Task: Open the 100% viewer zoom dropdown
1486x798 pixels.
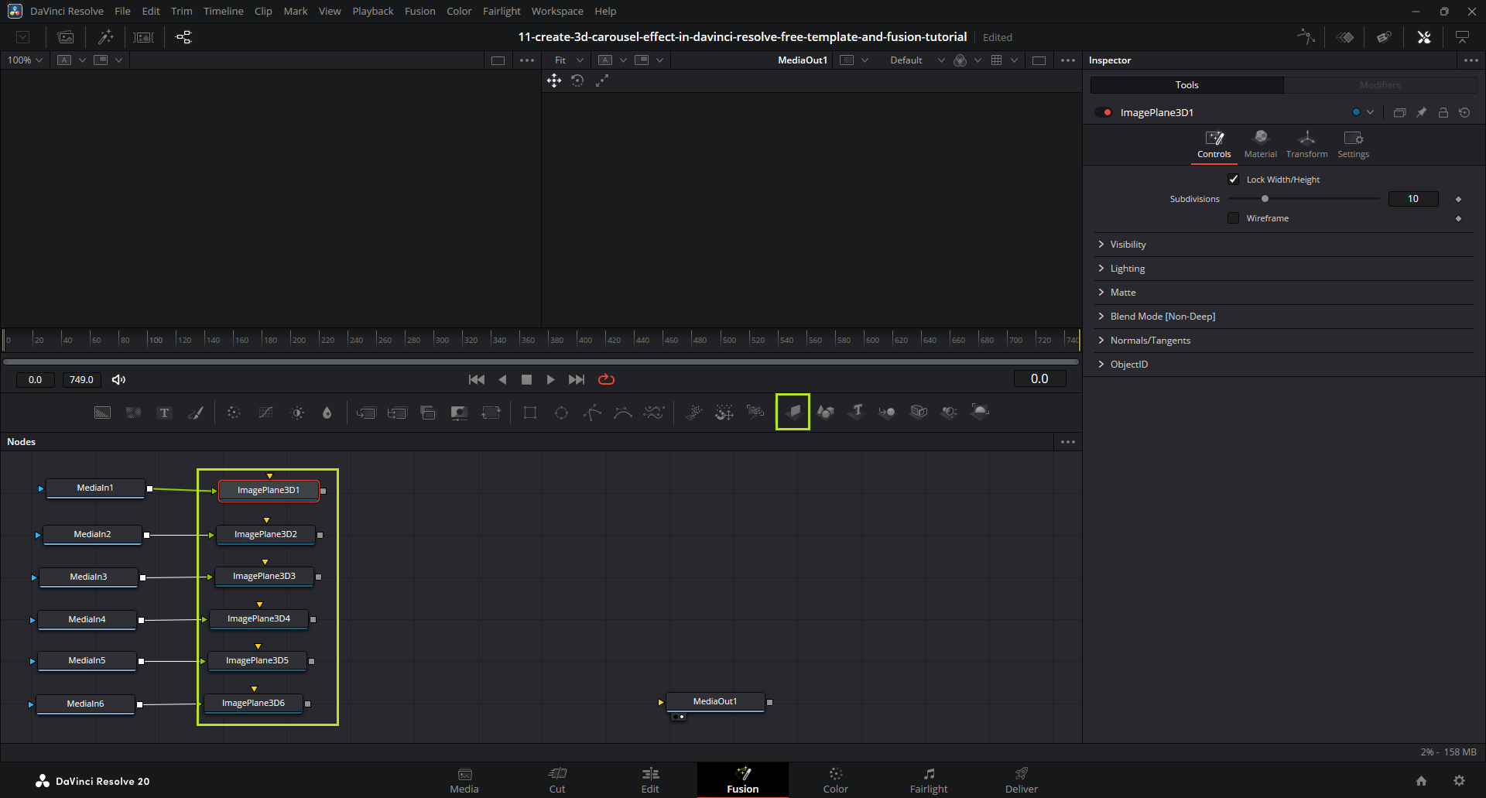Action: [x=25, y=60]
